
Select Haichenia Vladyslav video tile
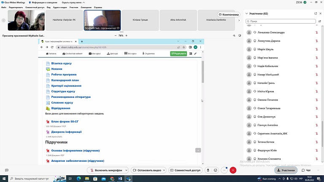(x=64, y=20)
